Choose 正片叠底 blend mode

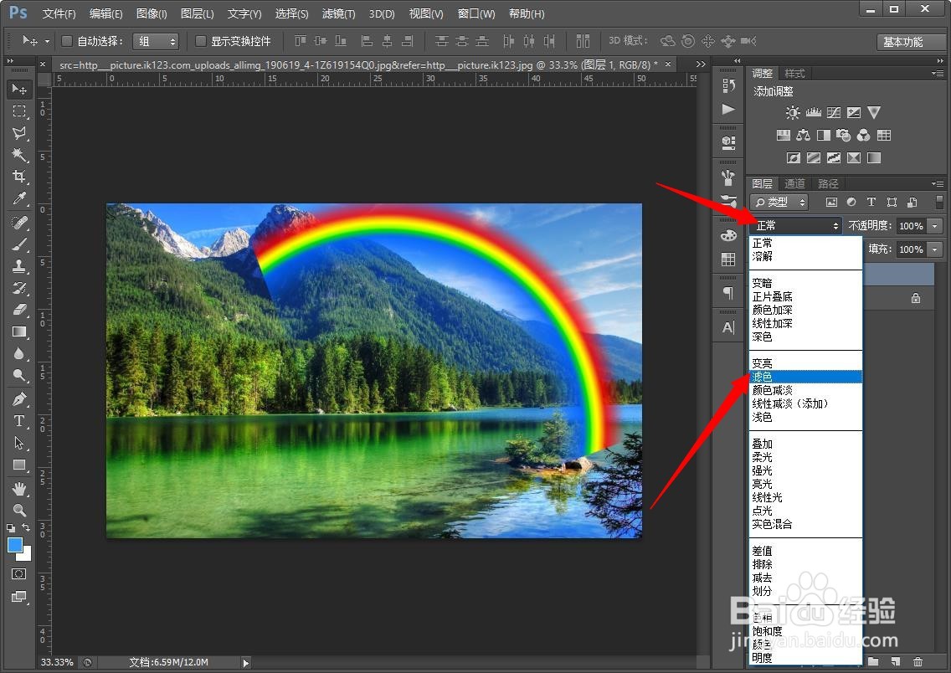coord(805,296)
